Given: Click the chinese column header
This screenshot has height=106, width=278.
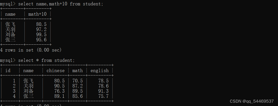Looking at the screenshot, I should point(56,71).
